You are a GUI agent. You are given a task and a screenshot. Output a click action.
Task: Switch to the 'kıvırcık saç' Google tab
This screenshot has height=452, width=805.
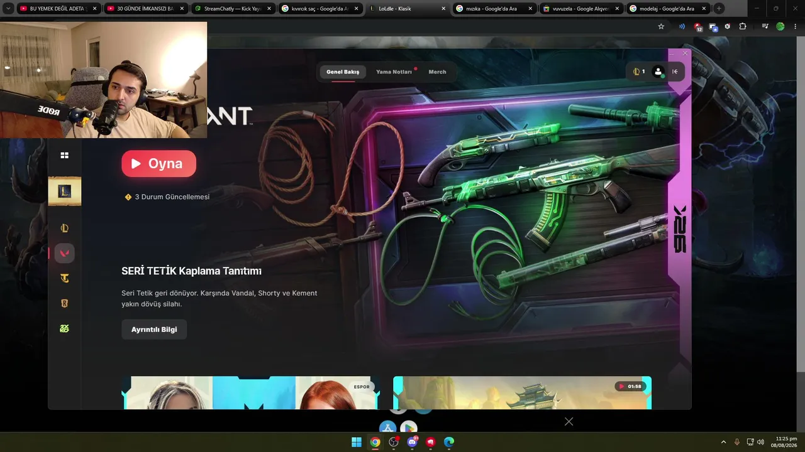[x=319, y=9]
